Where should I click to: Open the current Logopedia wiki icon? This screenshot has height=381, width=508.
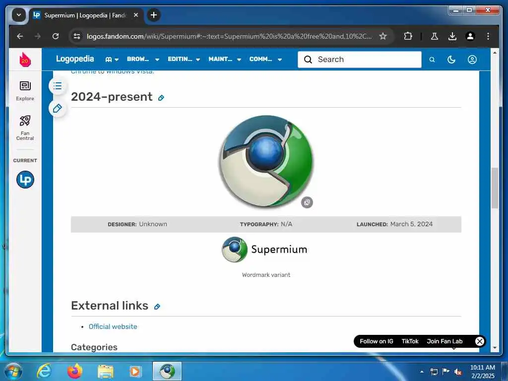[25, 180]
